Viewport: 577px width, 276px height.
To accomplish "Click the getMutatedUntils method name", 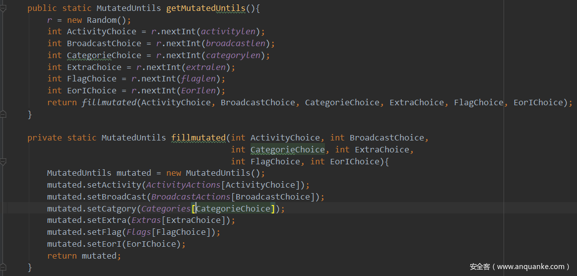I will coord(205,8).
